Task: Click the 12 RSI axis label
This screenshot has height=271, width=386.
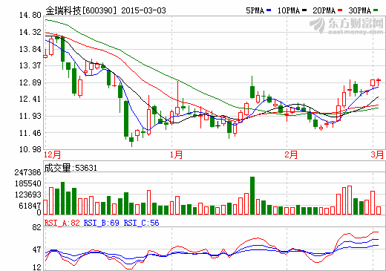Action: point(36,267)
